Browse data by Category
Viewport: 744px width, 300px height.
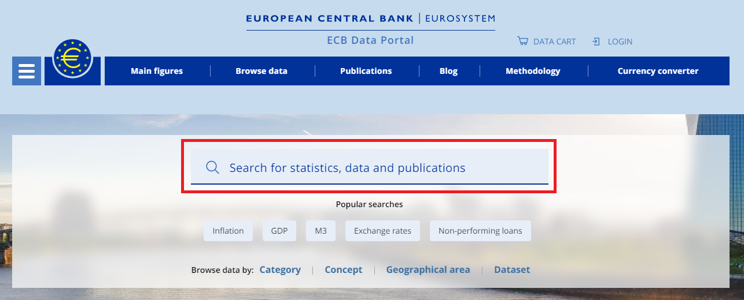[x=280, y=269]
